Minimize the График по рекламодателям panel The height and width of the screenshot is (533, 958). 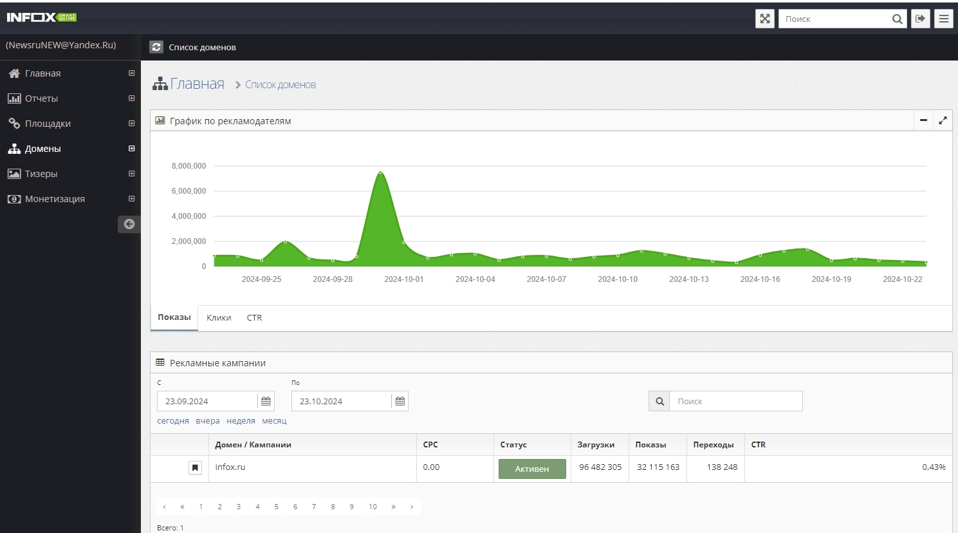923,120
